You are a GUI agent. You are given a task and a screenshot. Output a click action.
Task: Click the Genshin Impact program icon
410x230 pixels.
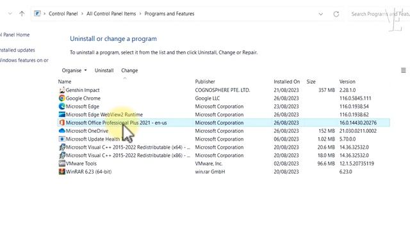tap(62, 90)
